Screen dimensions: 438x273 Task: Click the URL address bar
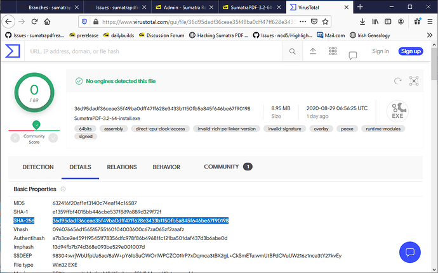pyautogui.click(x=198, y=22)
